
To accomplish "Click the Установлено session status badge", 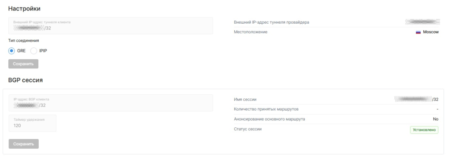I will (424, 130).
